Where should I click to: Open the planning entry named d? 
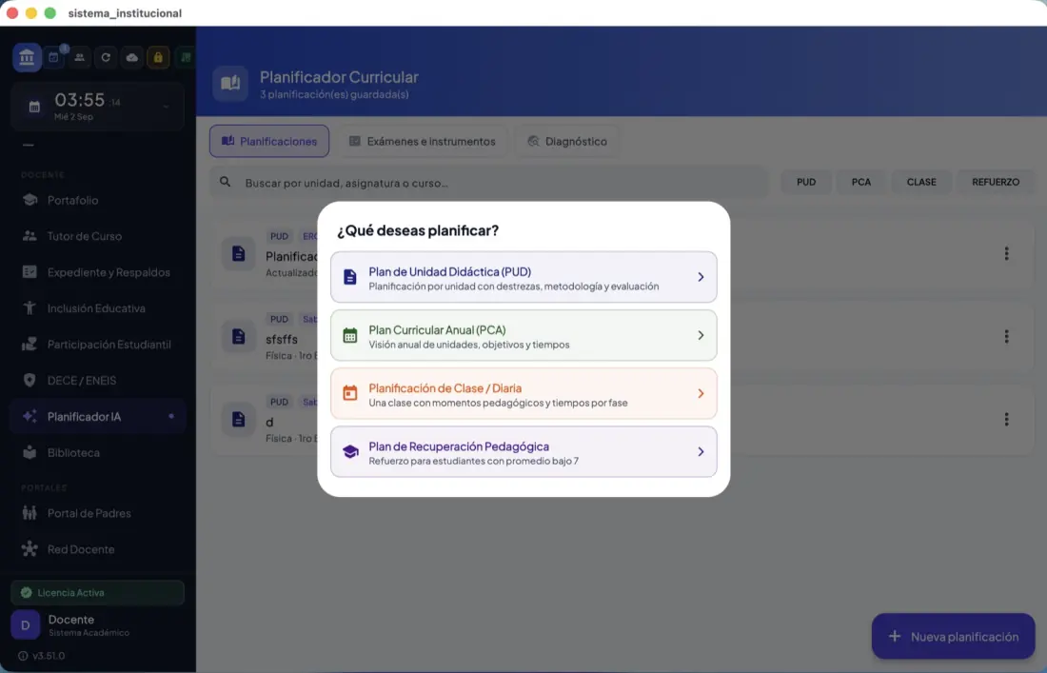coord(622,419)
